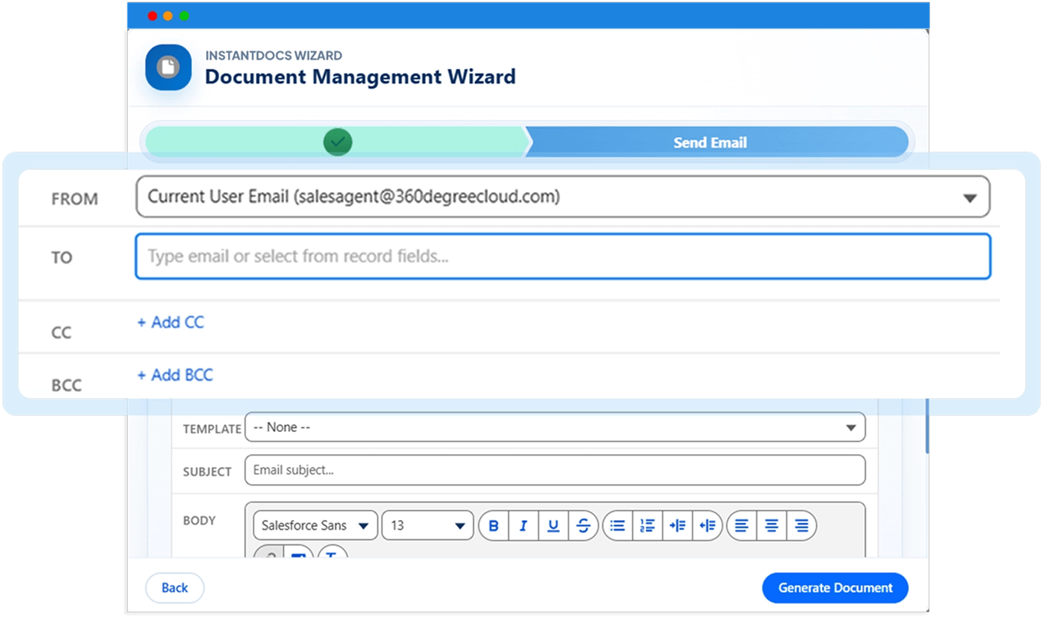Click the Add BCC link
Viewport: 1042px width, 631px height.
175,375
